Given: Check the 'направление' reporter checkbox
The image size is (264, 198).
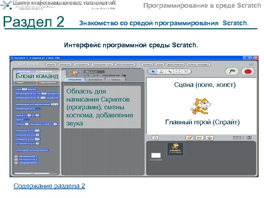Looking at the screenshot, I should [16, 163].
